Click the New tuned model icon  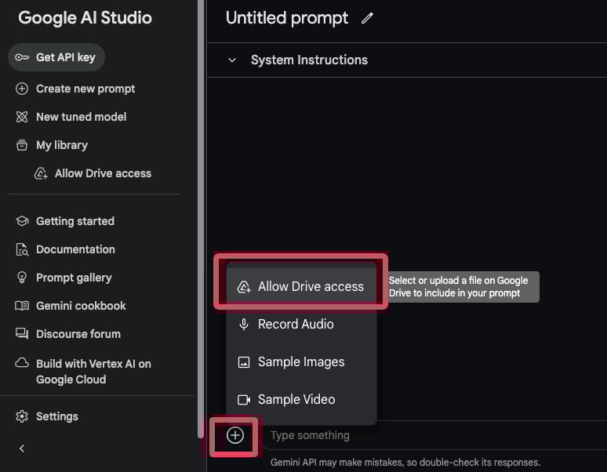22,117
